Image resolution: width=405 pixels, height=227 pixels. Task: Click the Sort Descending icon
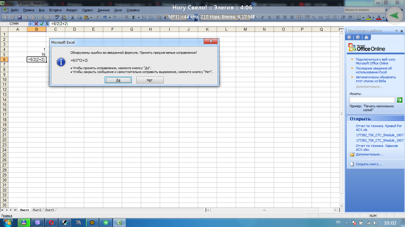[151, 17]
